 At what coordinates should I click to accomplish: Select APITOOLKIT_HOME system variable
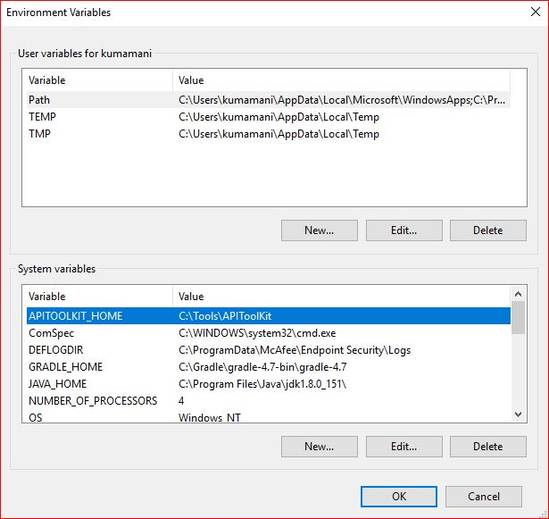point(268,315)
